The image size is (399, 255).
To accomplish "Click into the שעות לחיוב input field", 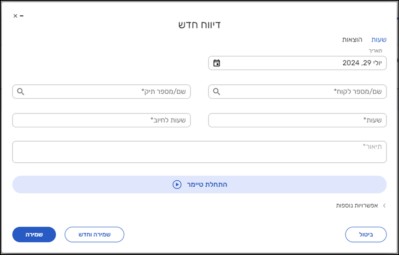I will click(101, 120).
